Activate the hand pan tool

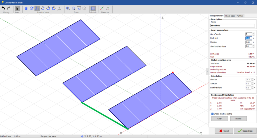tap(26, 8)
